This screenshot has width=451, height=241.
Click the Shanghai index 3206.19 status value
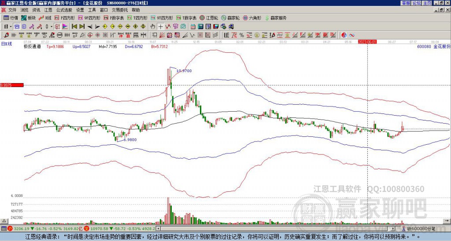21,229
